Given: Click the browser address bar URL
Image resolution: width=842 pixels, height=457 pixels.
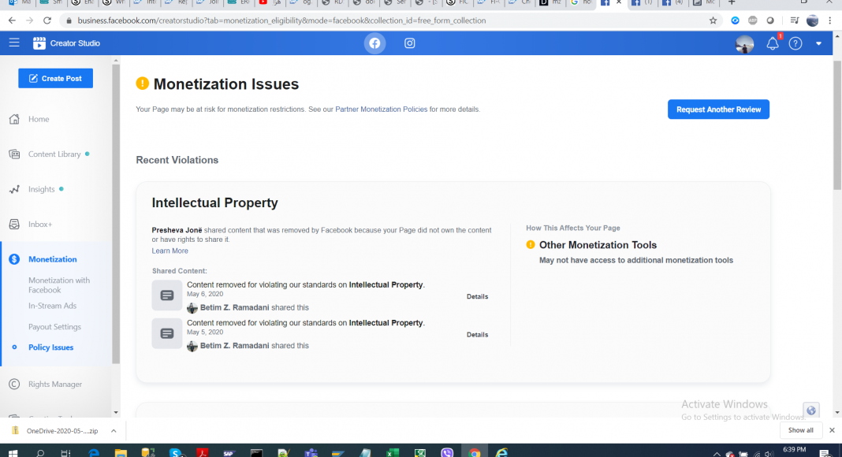Looking at the screenshot, I should [x=315, y=20].
